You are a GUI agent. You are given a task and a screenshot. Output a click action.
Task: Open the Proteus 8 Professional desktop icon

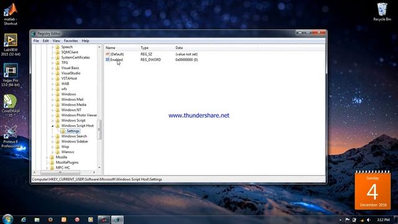[11, 137]
